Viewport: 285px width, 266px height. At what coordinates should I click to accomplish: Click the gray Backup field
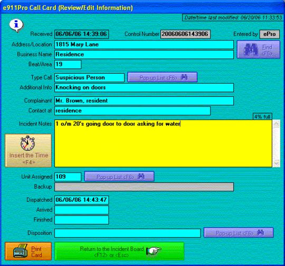tap(144, 187)
